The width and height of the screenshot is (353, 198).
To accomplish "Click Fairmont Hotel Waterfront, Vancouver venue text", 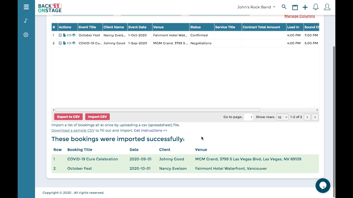I will pyautogui.click(x=231, y=168).
